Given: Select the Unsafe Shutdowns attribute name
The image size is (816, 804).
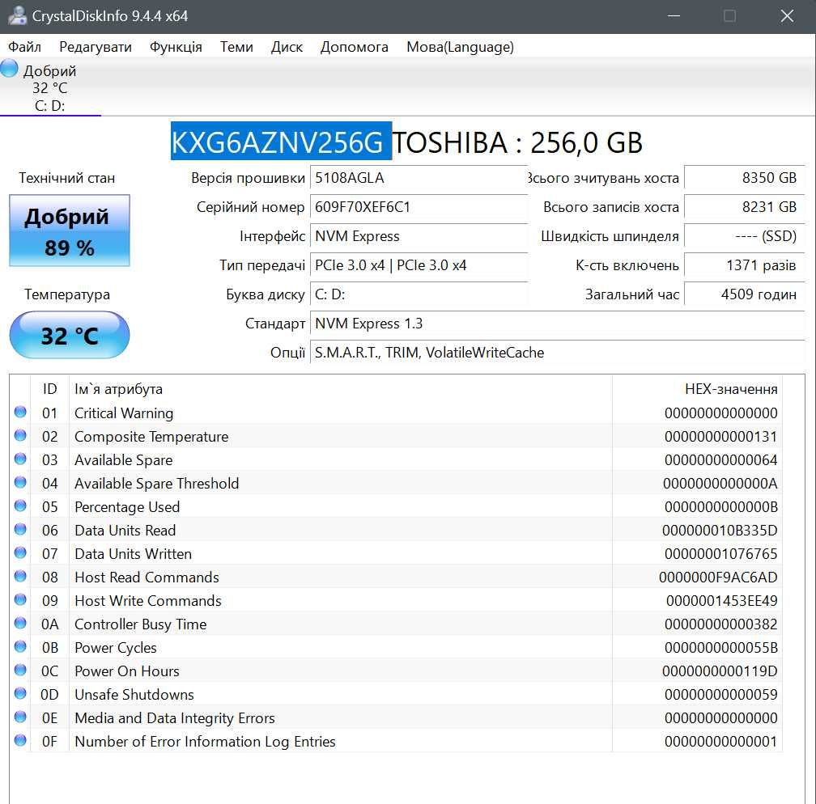Looking at the screenshot, I should (134, 694).
